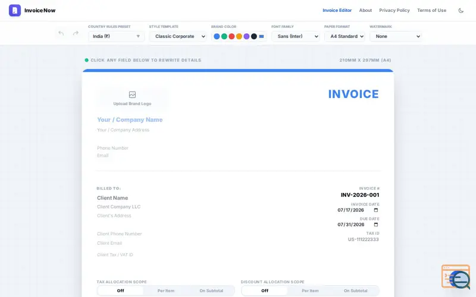Edit the invoice number INV-2026-001
Screen dimensions: 476x297
(x=360, y=195)
